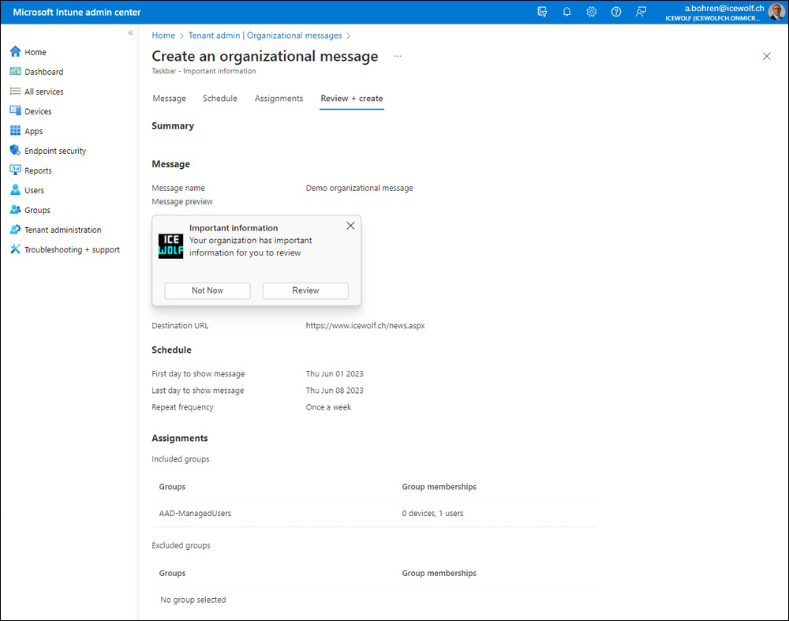The image size is (789, 621).
Task: Click 'Important information' preview heading
Action: click(234, 228)
